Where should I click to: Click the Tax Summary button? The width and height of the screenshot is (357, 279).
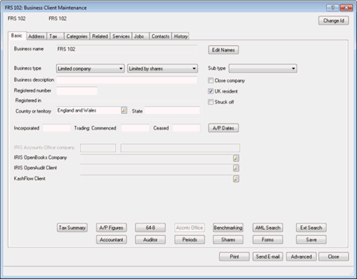pyautogui.click(x=72, y=228)
